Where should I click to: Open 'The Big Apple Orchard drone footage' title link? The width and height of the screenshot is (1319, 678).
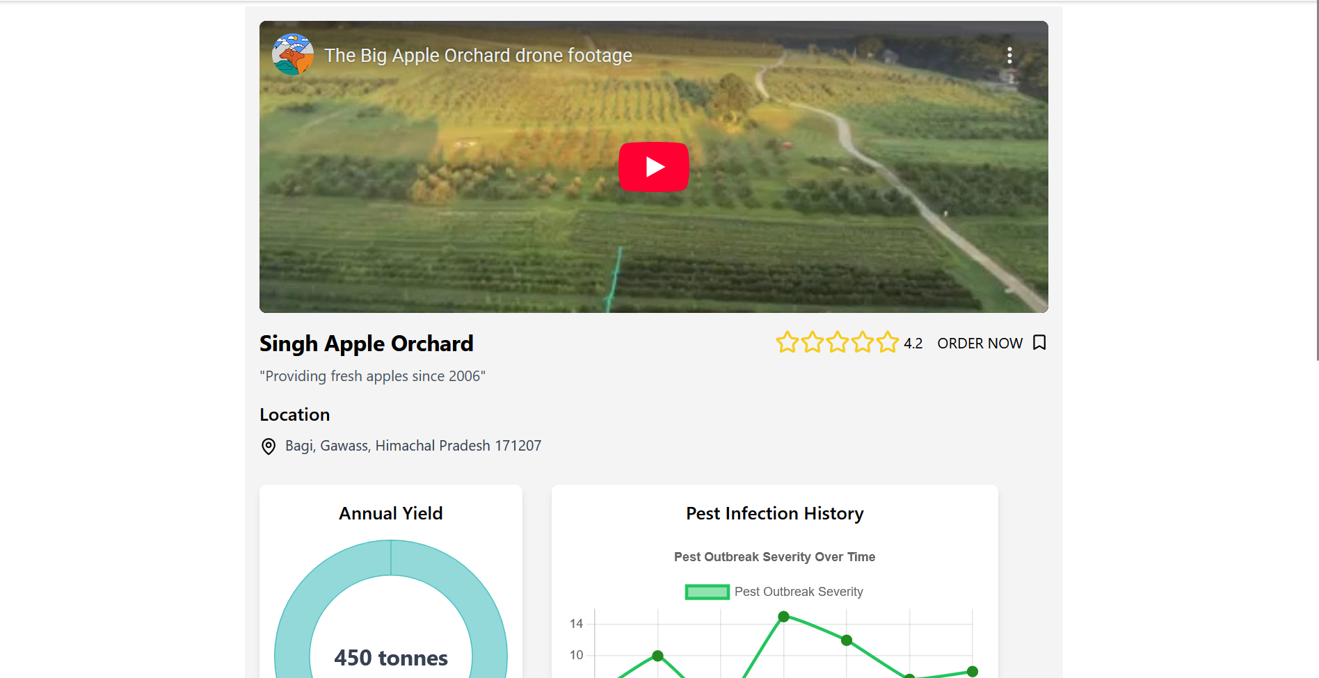point(478,56)
